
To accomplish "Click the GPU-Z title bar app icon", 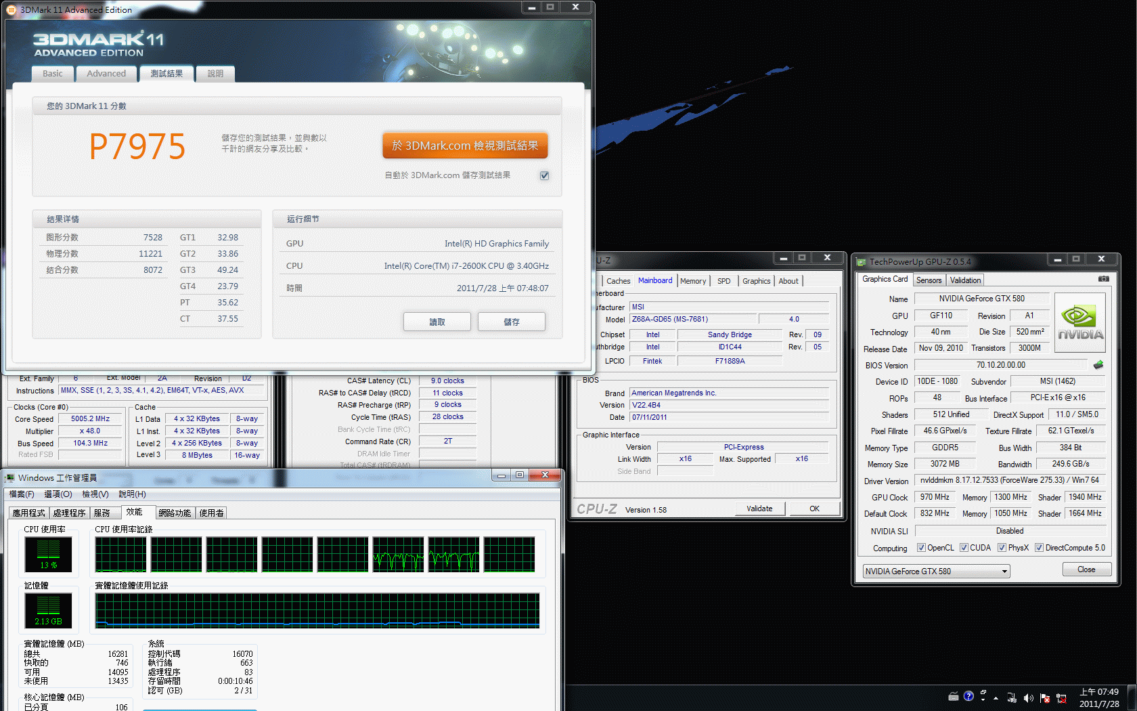I will 861,261.
